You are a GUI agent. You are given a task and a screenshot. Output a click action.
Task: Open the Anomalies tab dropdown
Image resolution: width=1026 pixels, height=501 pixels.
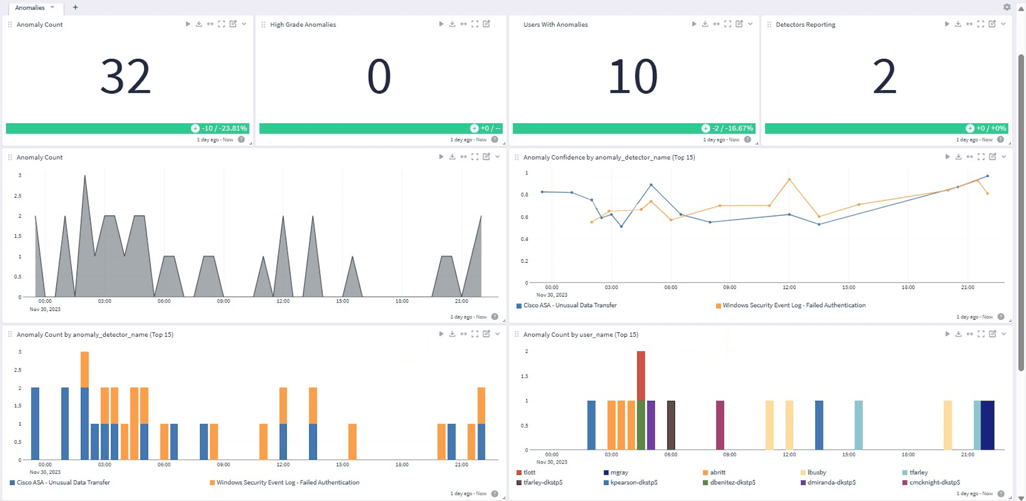coord(53,7)
